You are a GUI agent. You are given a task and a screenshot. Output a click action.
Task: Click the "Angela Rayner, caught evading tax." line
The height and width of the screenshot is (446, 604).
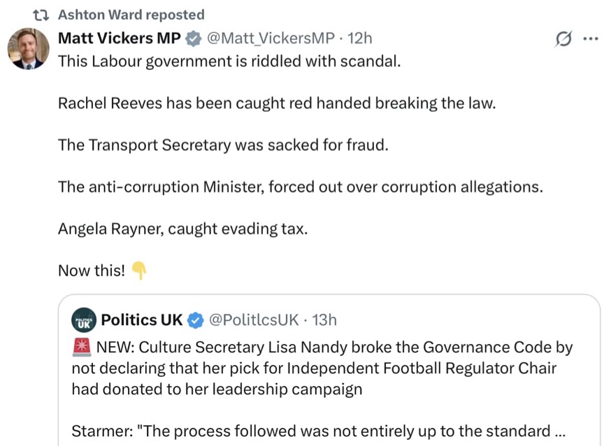(x=182, y=229)
